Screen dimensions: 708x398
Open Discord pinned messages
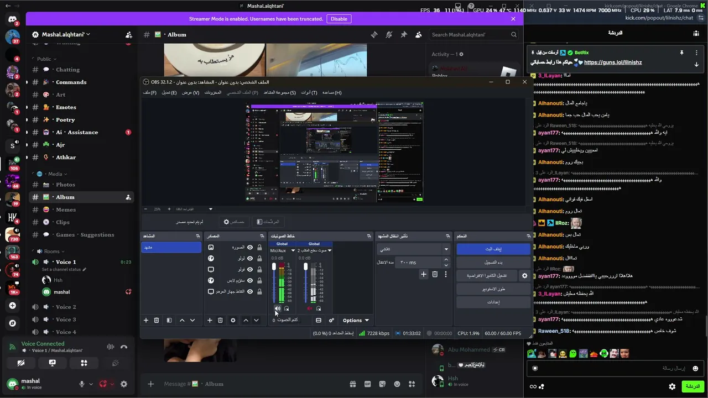pyautogui.click(x=404, y=34)
